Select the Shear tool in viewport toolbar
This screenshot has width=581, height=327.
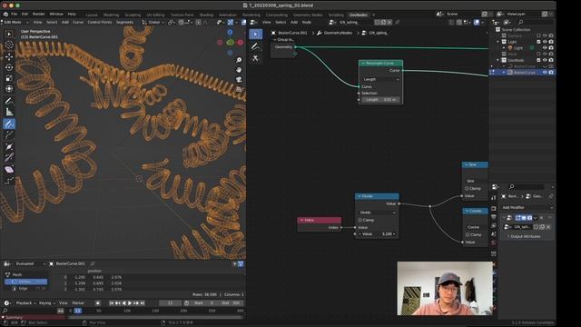click(x=9, y=170)
